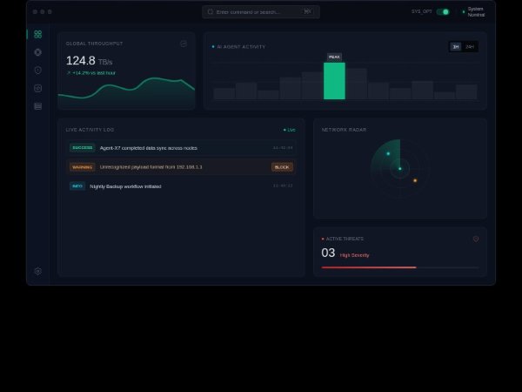Click the icon on Active Threats card
Viewport: 522px width, 392px height.
click(476, 239)
